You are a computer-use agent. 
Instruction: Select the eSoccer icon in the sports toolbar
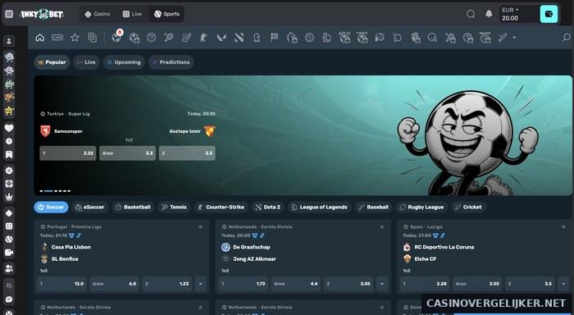[134, 38]
